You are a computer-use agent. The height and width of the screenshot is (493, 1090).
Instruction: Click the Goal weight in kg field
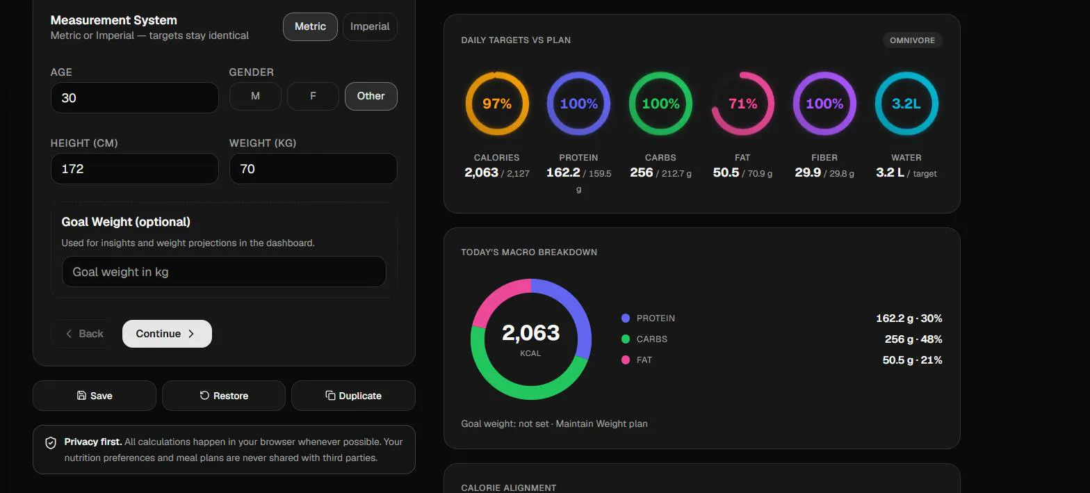tap(224, 272)
